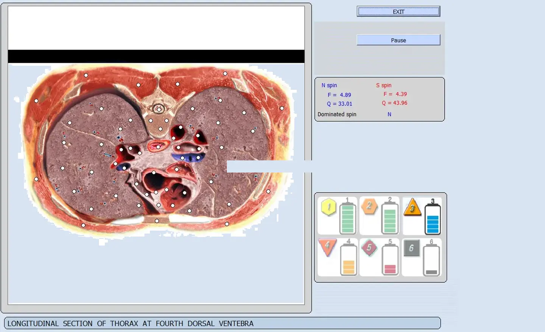Click the yellow hexagon level 1 icon
The width and height of the screenshot is (545, 332).
coord(329,207)
